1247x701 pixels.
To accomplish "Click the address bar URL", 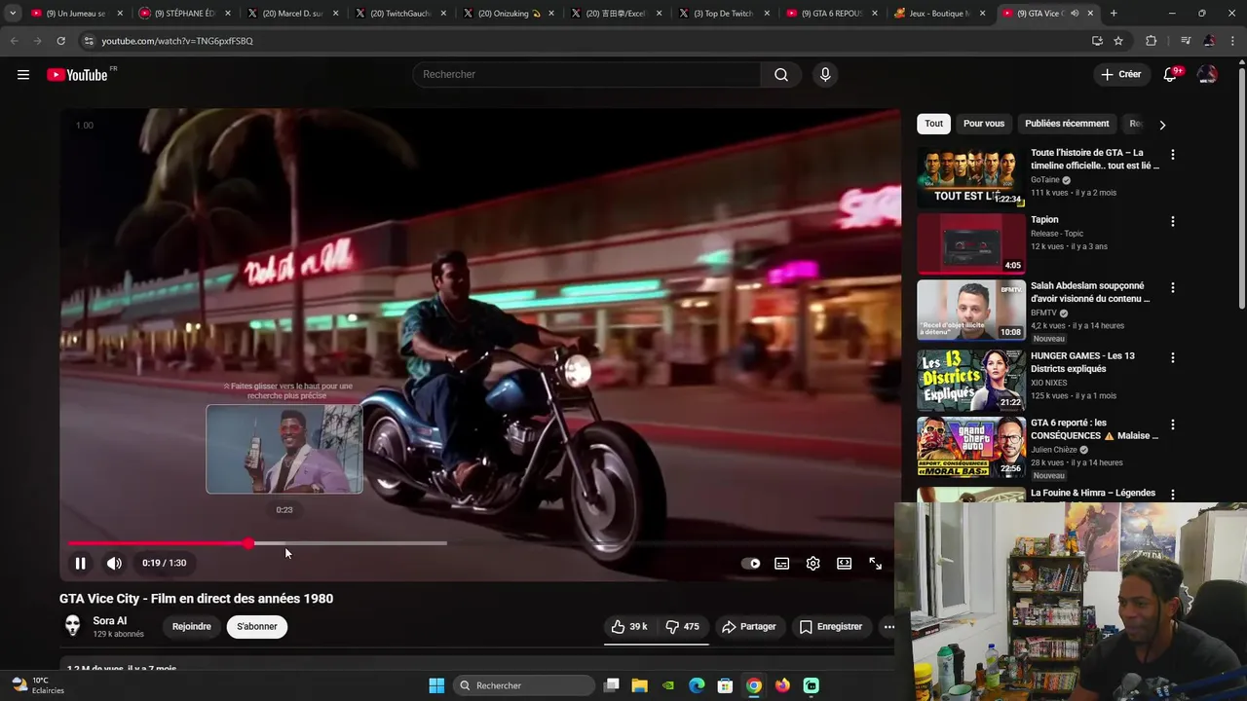I will tap(177, 41).
